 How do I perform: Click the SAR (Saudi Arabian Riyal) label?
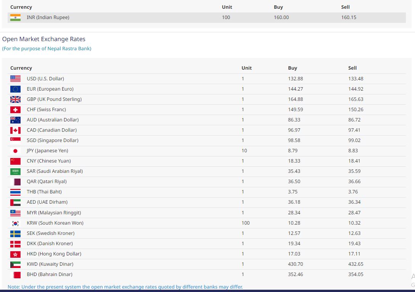(x=54, y=171)
